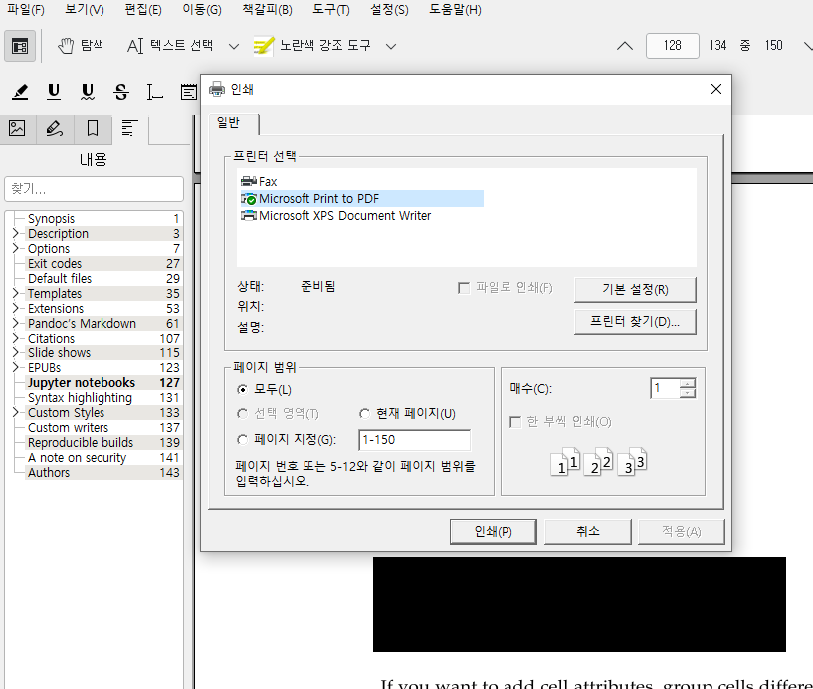Open the highlighter tool dropdown arrow

(x=391, y=46)
